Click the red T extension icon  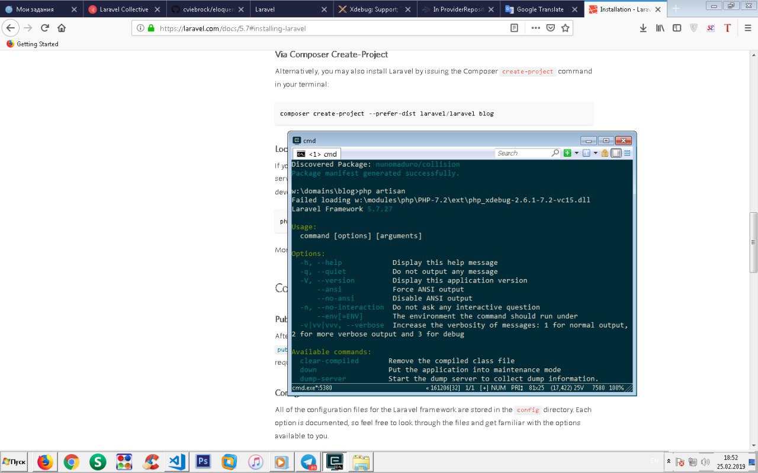727,28
